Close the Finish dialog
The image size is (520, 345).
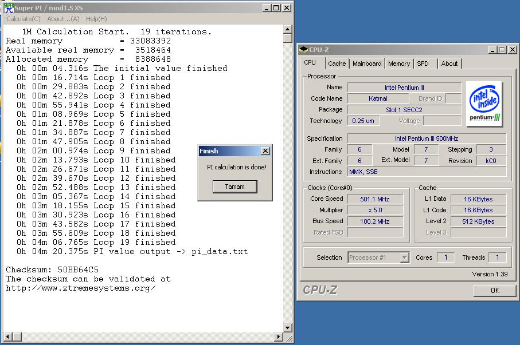[265, 151]
